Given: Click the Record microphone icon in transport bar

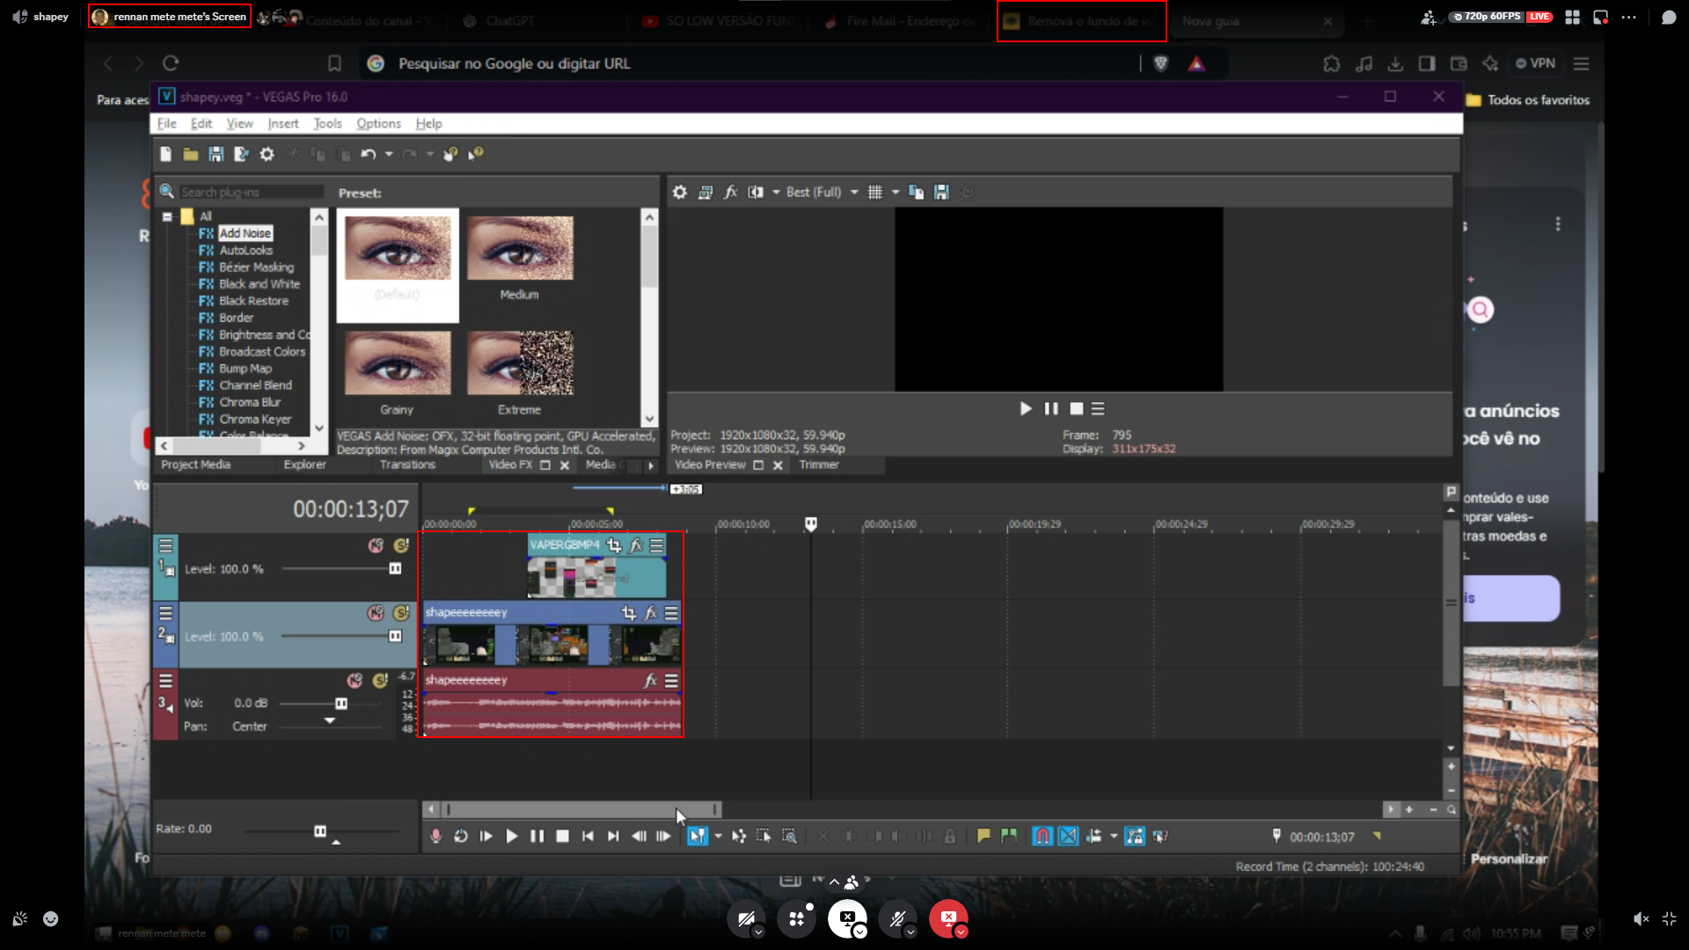Looking at the screenshot, I should (435, 837).
